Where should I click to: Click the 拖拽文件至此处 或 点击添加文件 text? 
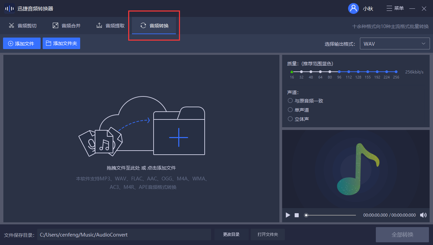click(141, 168)
